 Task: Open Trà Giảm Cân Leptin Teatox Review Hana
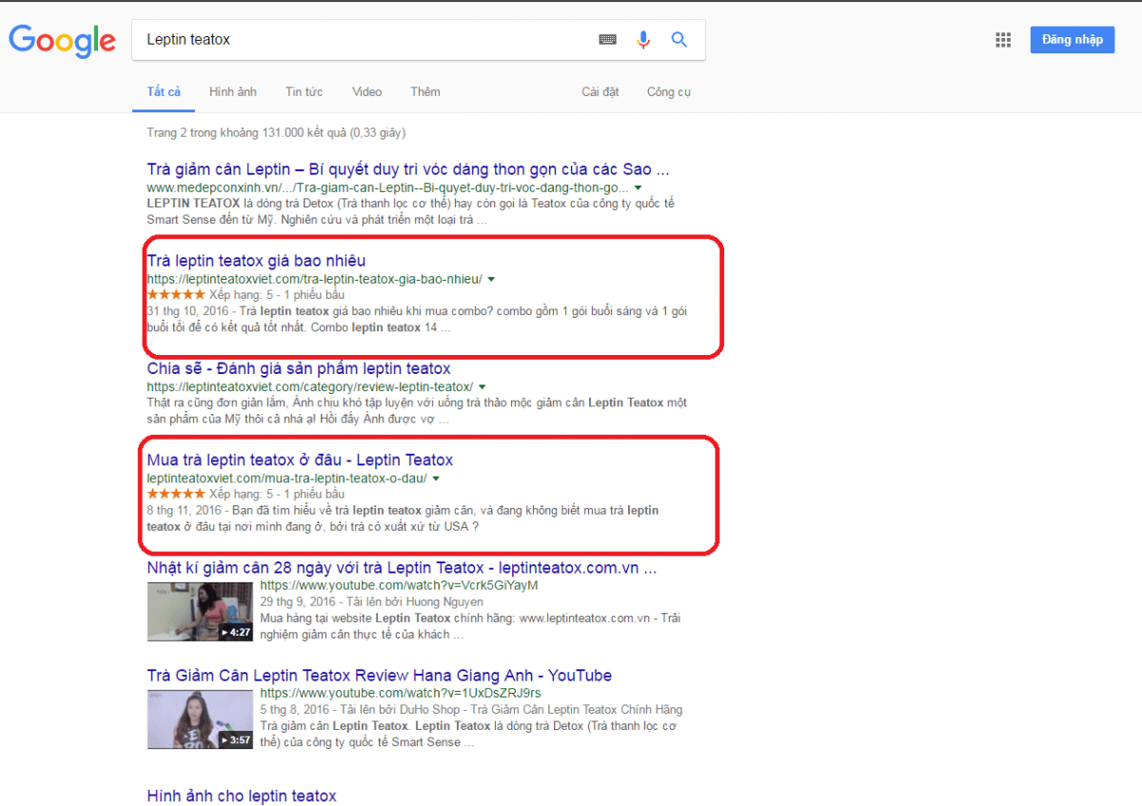[379, 676]
